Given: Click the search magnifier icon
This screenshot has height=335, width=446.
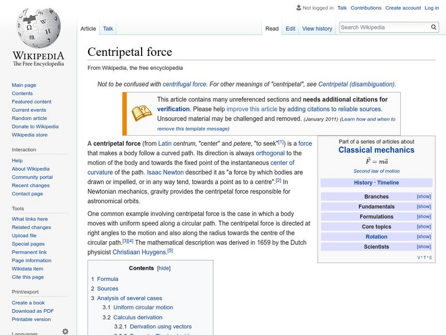Looking at the screenshot, I should click(x=434, y=27).
